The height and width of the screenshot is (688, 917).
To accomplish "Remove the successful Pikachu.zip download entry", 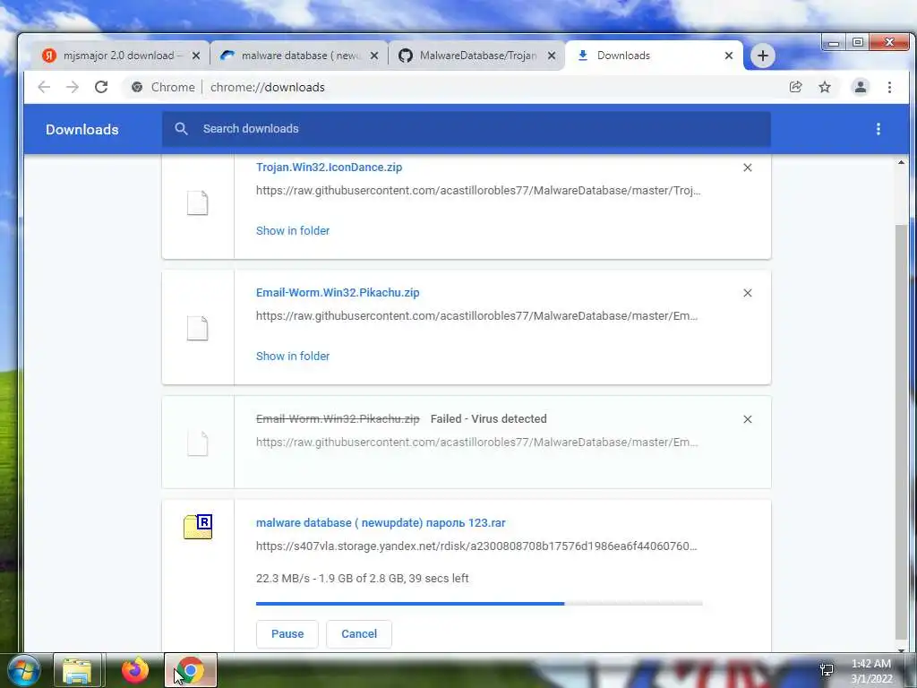I will point(748,293).
